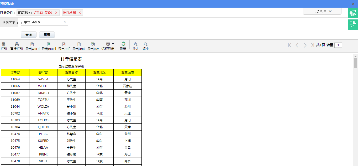Click the 查询 query button
The image size is (358, 166).
tap(28, 35)
